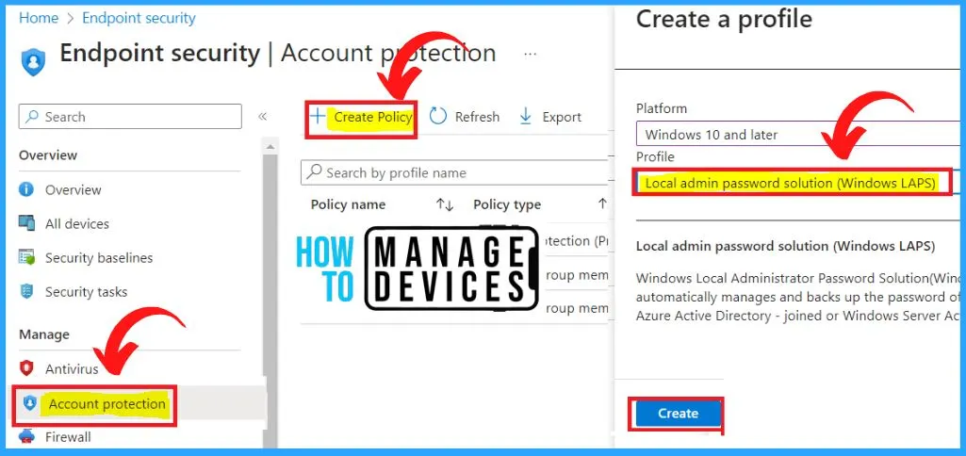Click the Antivirus shield icon
The height and width of the screenshot is (456, 966).
26,368
